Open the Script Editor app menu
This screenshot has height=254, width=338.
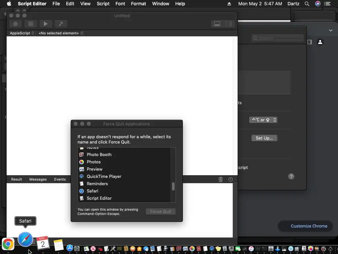point(32,4)
